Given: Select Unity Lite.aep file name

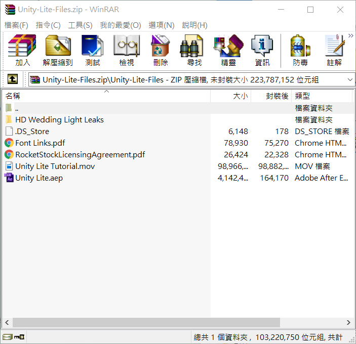Looking at the screenshot, I should 39,178.
